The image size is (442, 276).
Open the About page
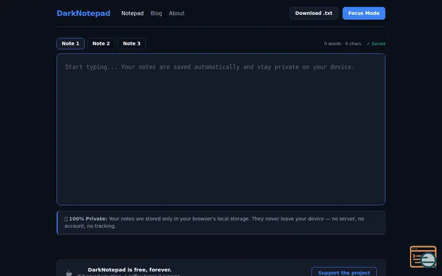click(x=176, y=13)
